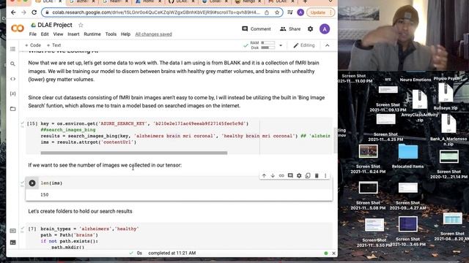Open the Runtime menu
This screenshot has width=469, height=263.
click(92, 34)
